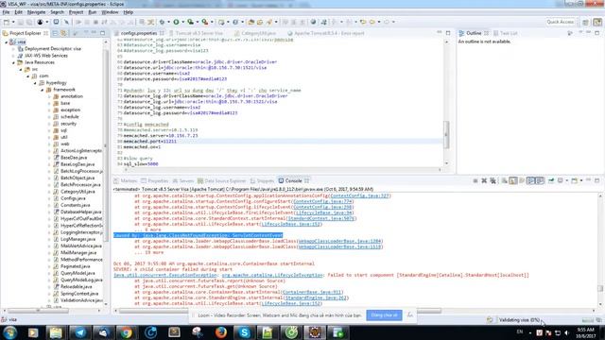Image resolution: width=605 pixels, height=340 pixels.
Task: Click the Debug (bug) toolbar icon
Action: (163, 22)
